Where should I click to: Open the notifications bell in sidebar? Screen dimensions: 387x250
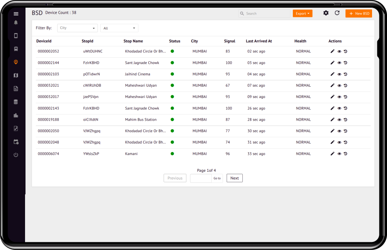[x=16, y=23]
